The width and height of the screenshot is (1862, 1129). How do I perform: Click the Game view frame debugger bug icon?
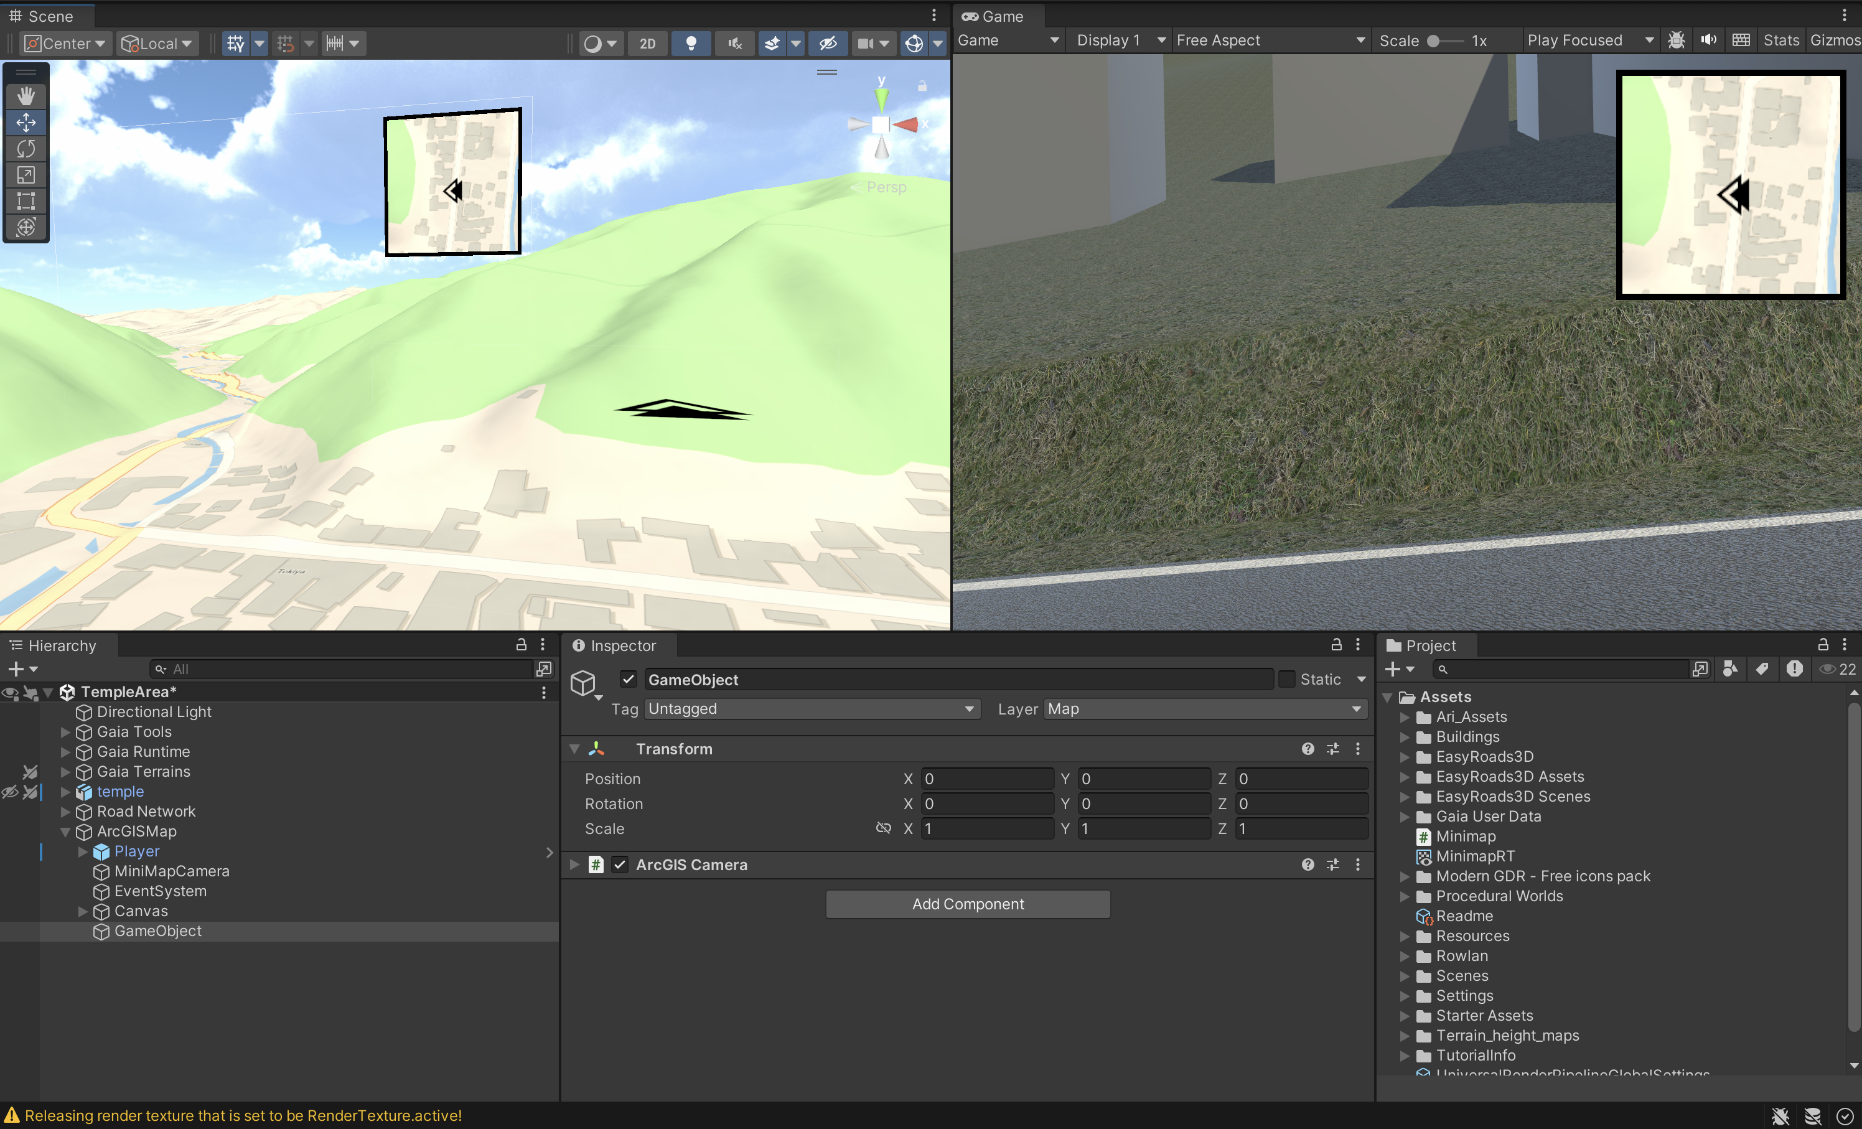tap(1676, 40)
